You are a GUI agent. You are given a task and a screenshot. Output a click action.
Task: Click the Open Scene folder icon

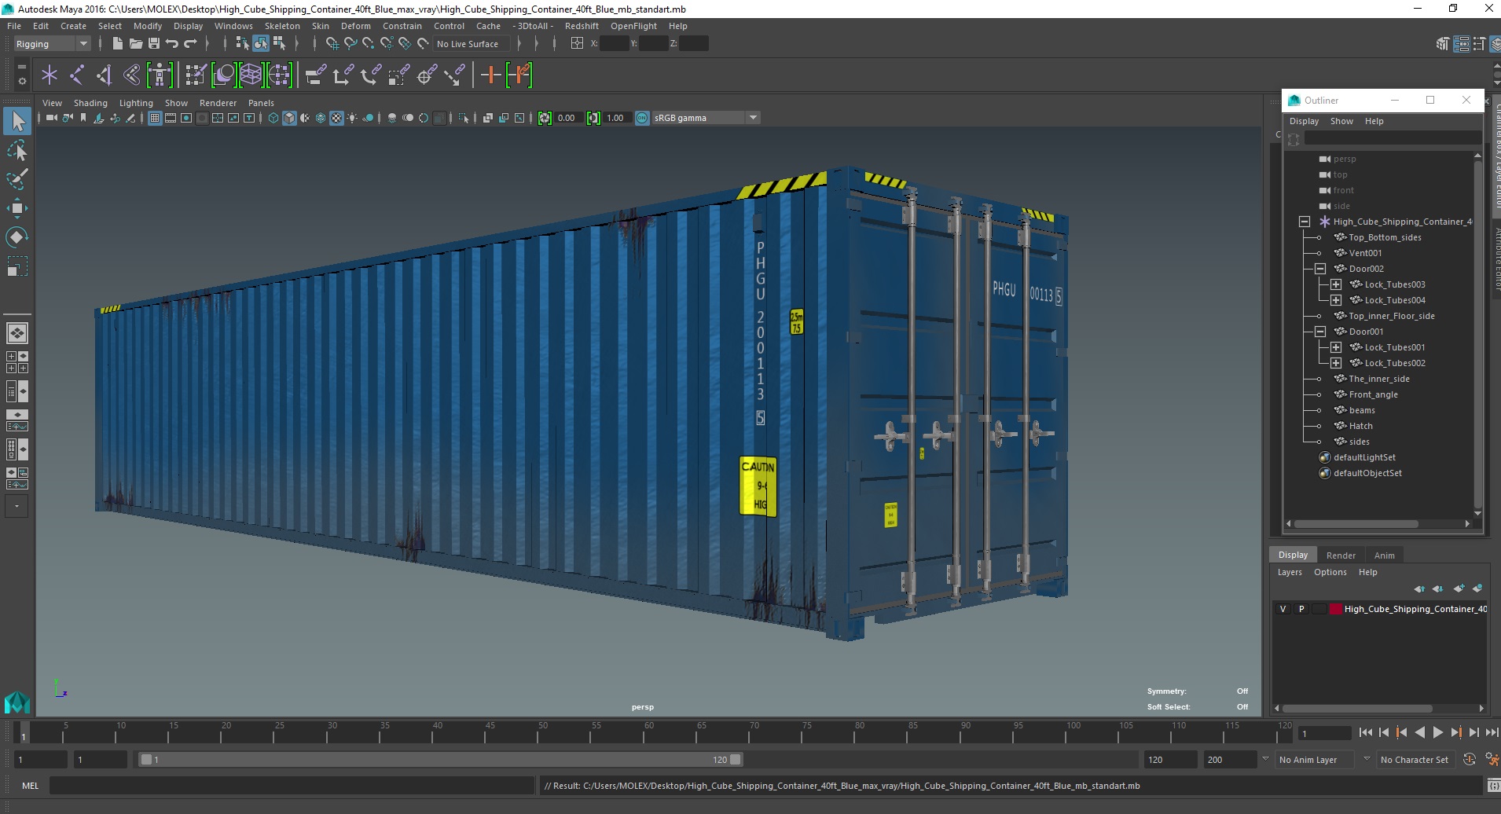135,44
